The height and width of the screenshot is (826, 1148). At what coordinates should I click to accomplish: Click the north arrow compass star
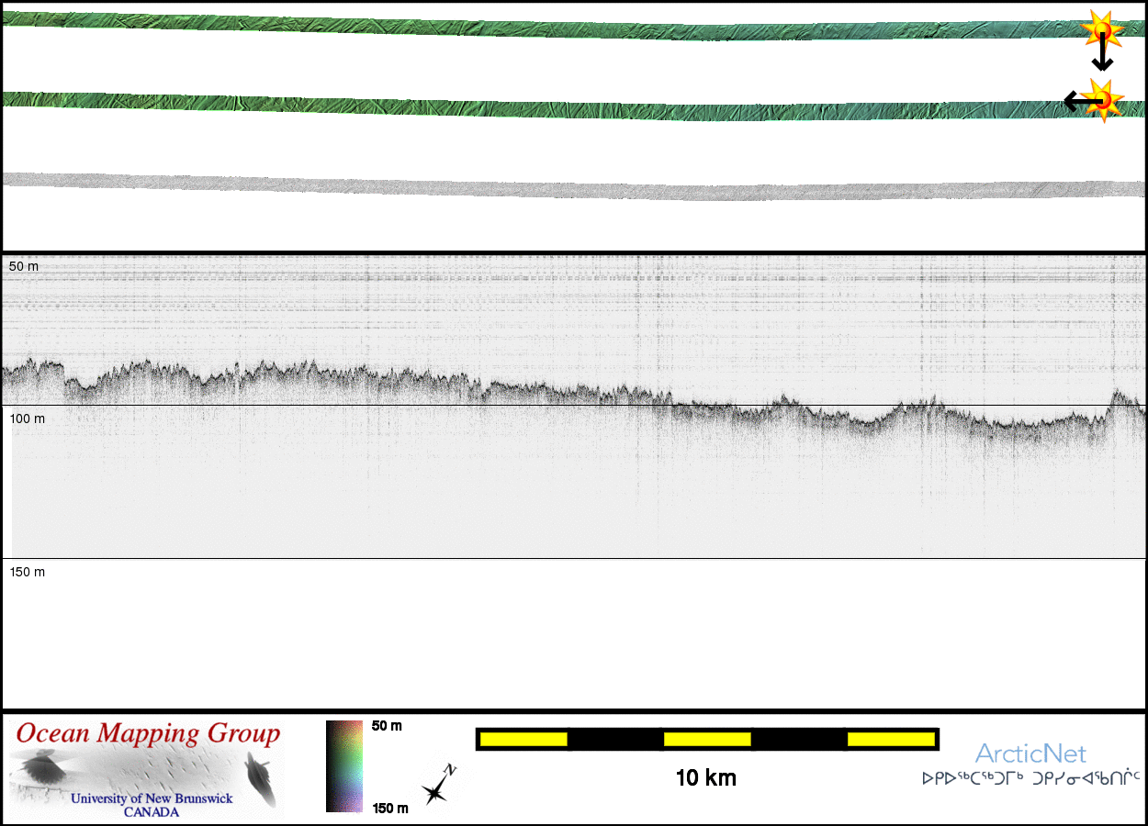coord(437,788)
